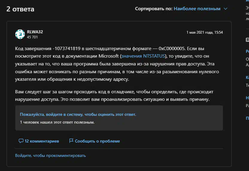Click the answer timestamp '1 мая 2021 года, 15:54'
The width and height of the screenshot is (249, 171).
pyautogui.click(x=204, y=32)
